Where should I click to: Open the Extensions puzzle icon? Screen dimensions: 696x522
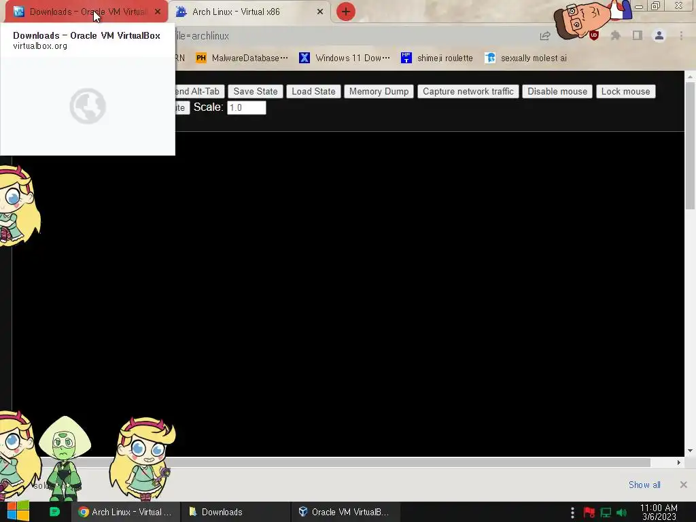615,35
